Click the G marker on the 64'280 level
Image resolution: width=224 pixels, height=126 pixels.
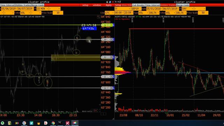[x=113, y=40]
